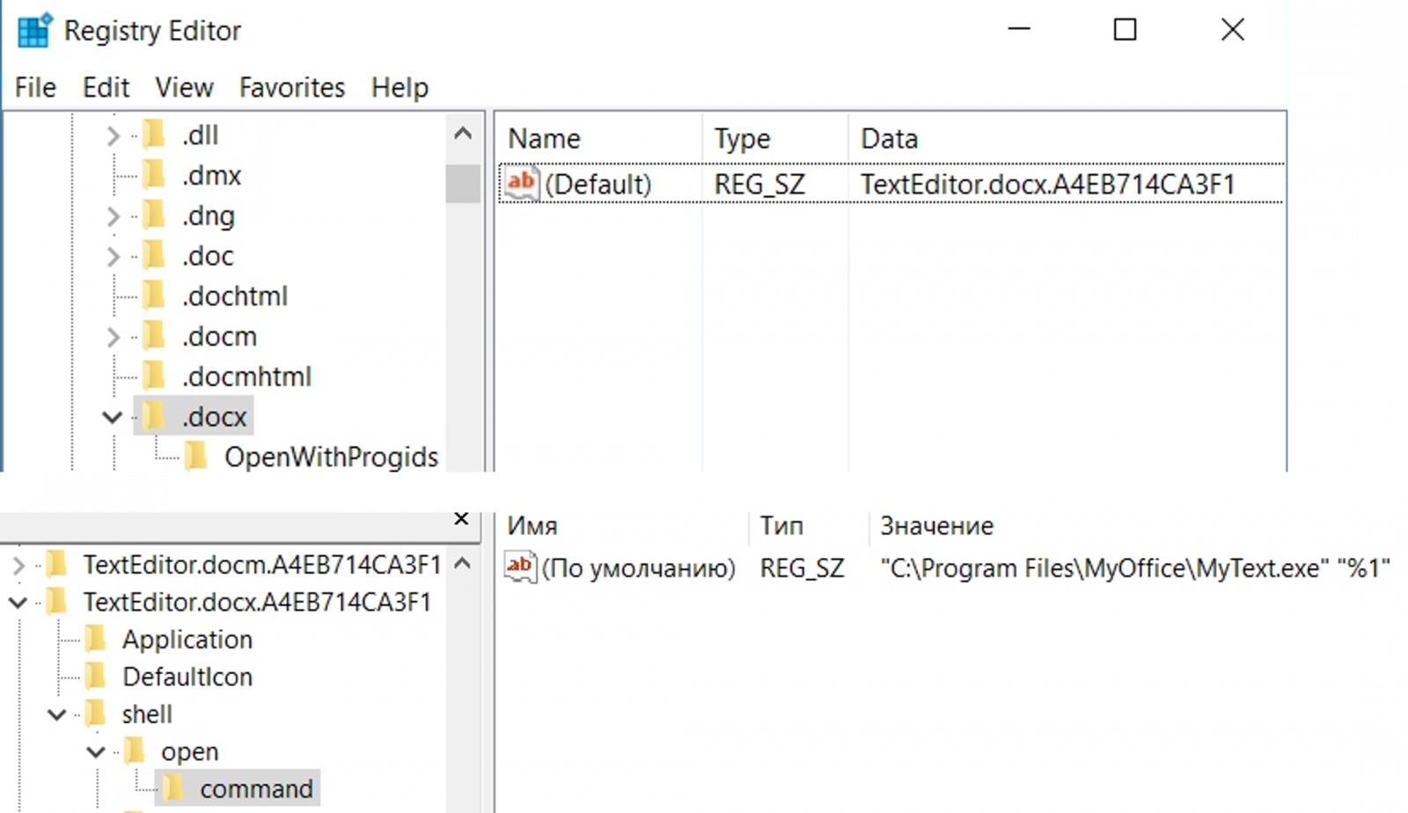Click the ab string icon beside (Default)
Screen dimensions: 1408x813
519,183
